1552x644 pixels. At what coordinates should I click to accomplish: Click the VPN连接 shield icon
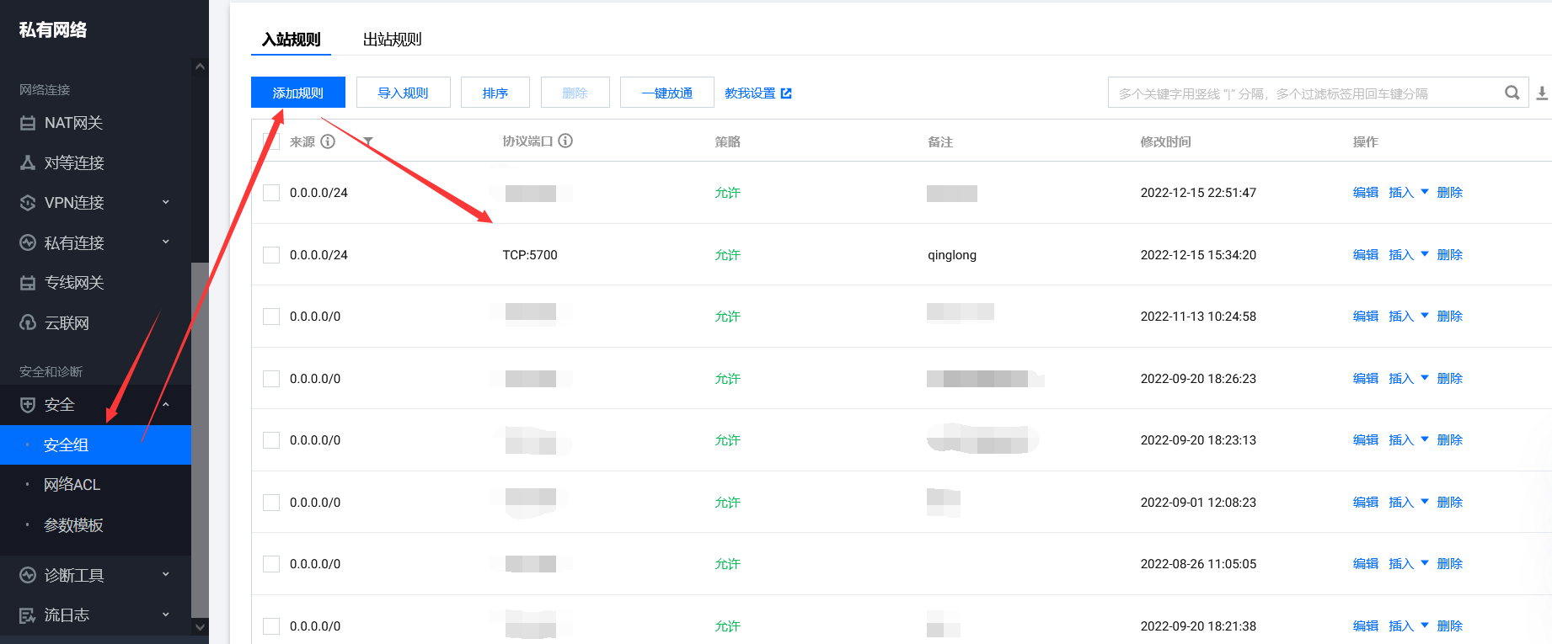[28, 203]
